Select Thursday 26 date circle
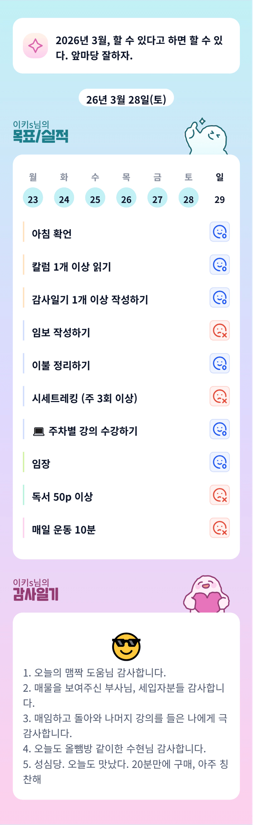The height and width of the screenshot is (825, 253). [126, 198]
